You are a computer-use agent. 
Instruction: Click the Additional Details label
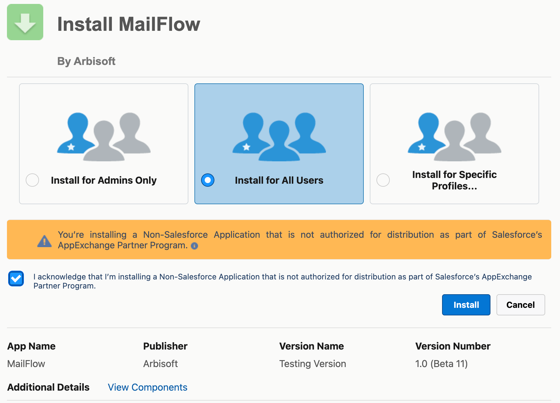48,387
